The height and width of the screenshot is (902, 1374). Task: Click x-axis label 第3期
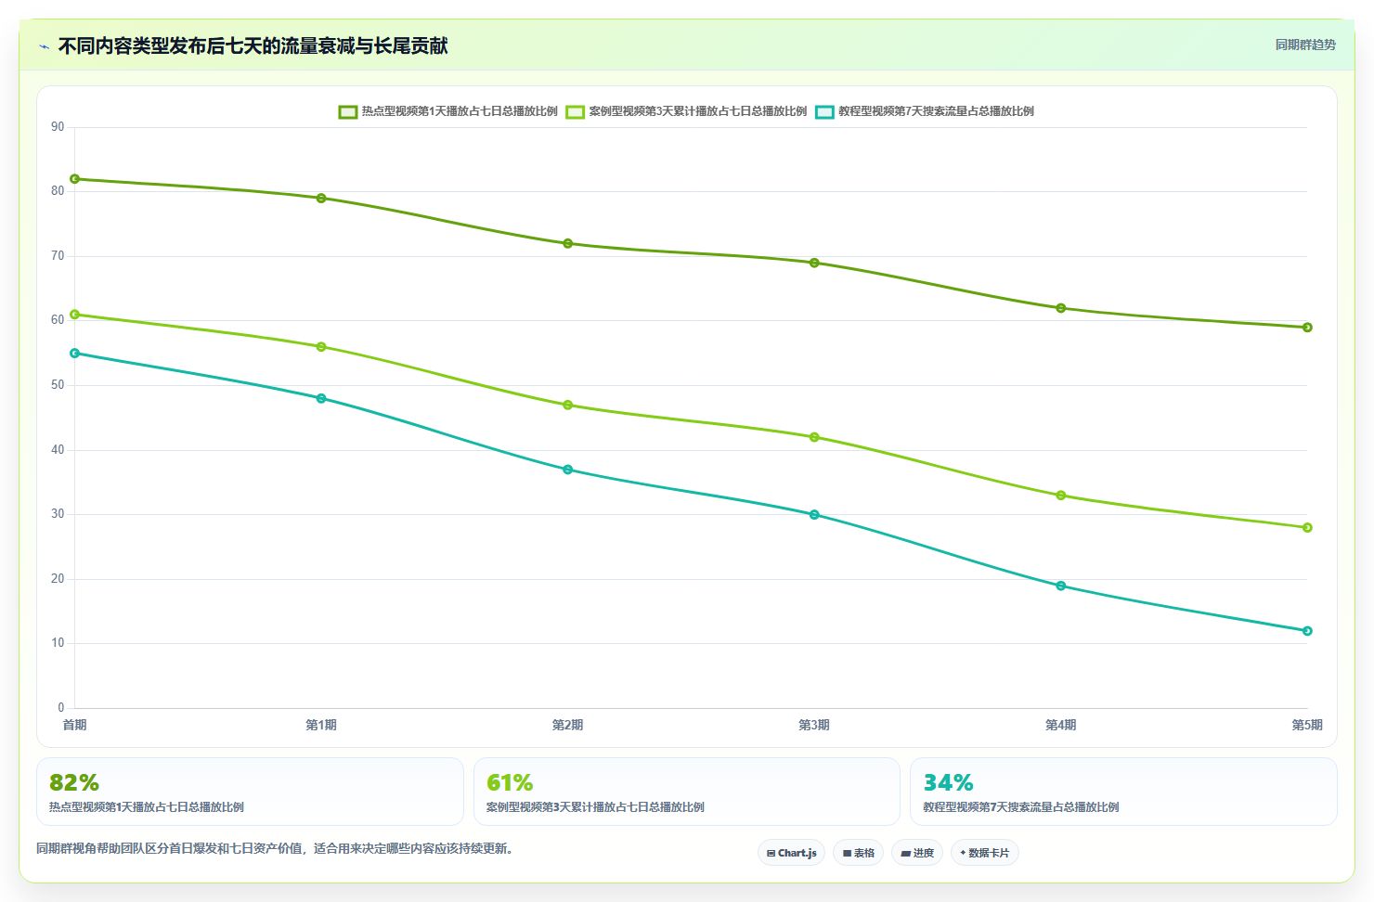[814, 725]
